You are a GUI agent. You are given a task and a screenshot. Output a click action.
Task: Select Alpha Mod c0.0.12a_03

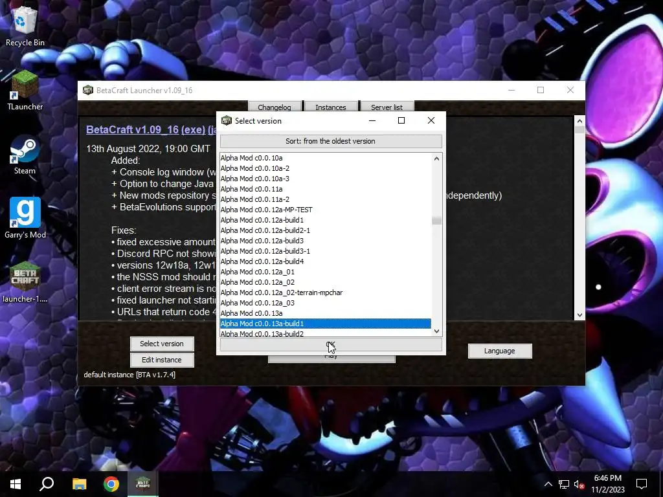(x=326, y=303)
